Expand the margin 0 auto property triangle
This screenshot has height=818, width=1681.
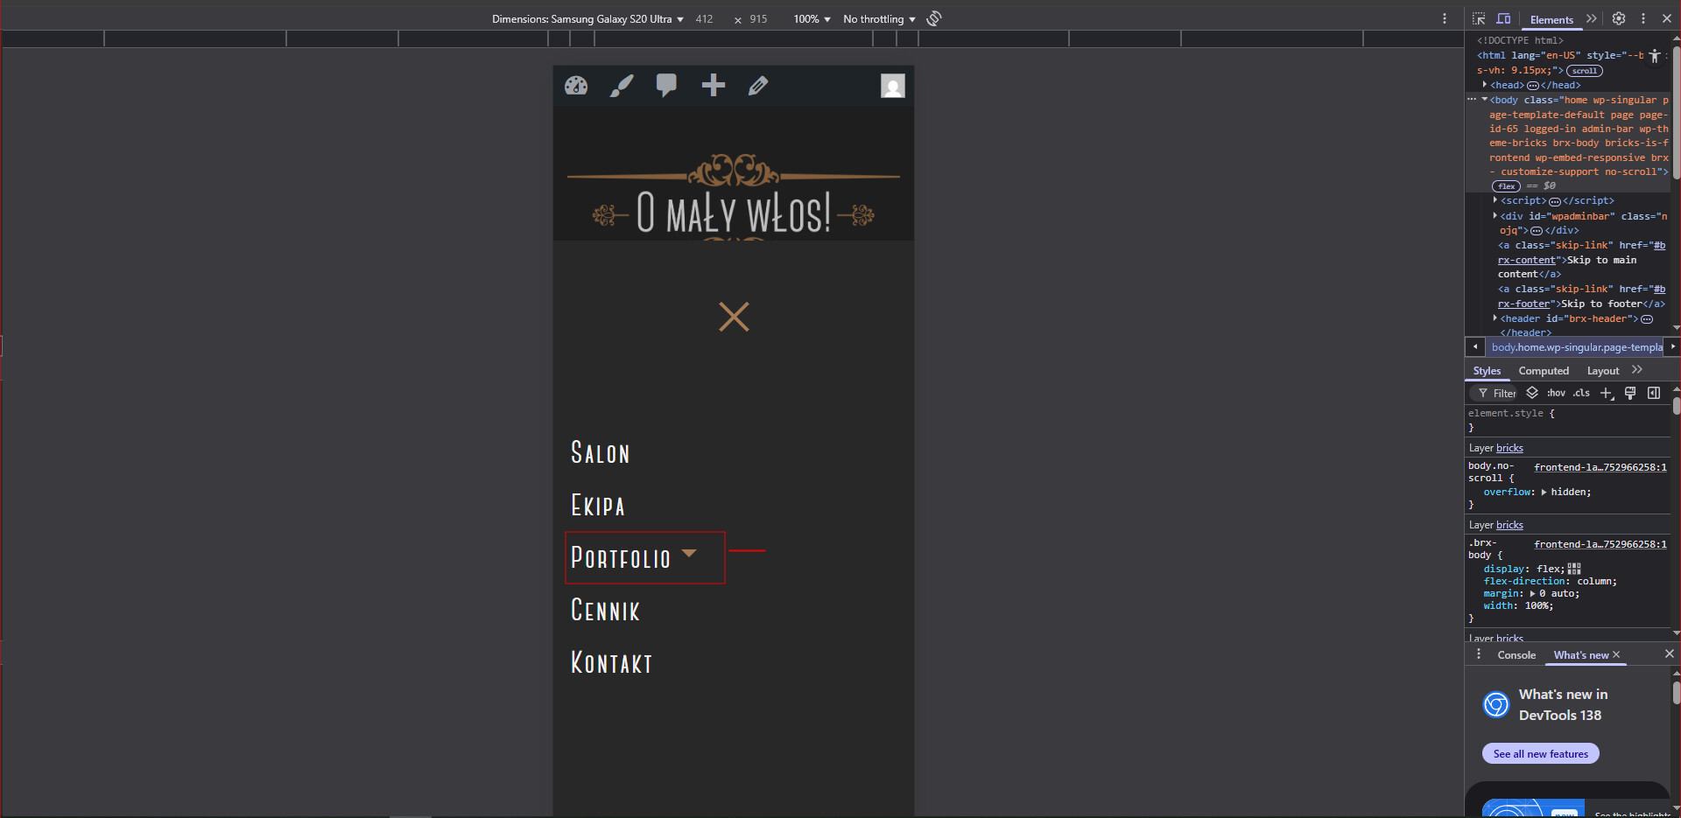[1532, 593]
